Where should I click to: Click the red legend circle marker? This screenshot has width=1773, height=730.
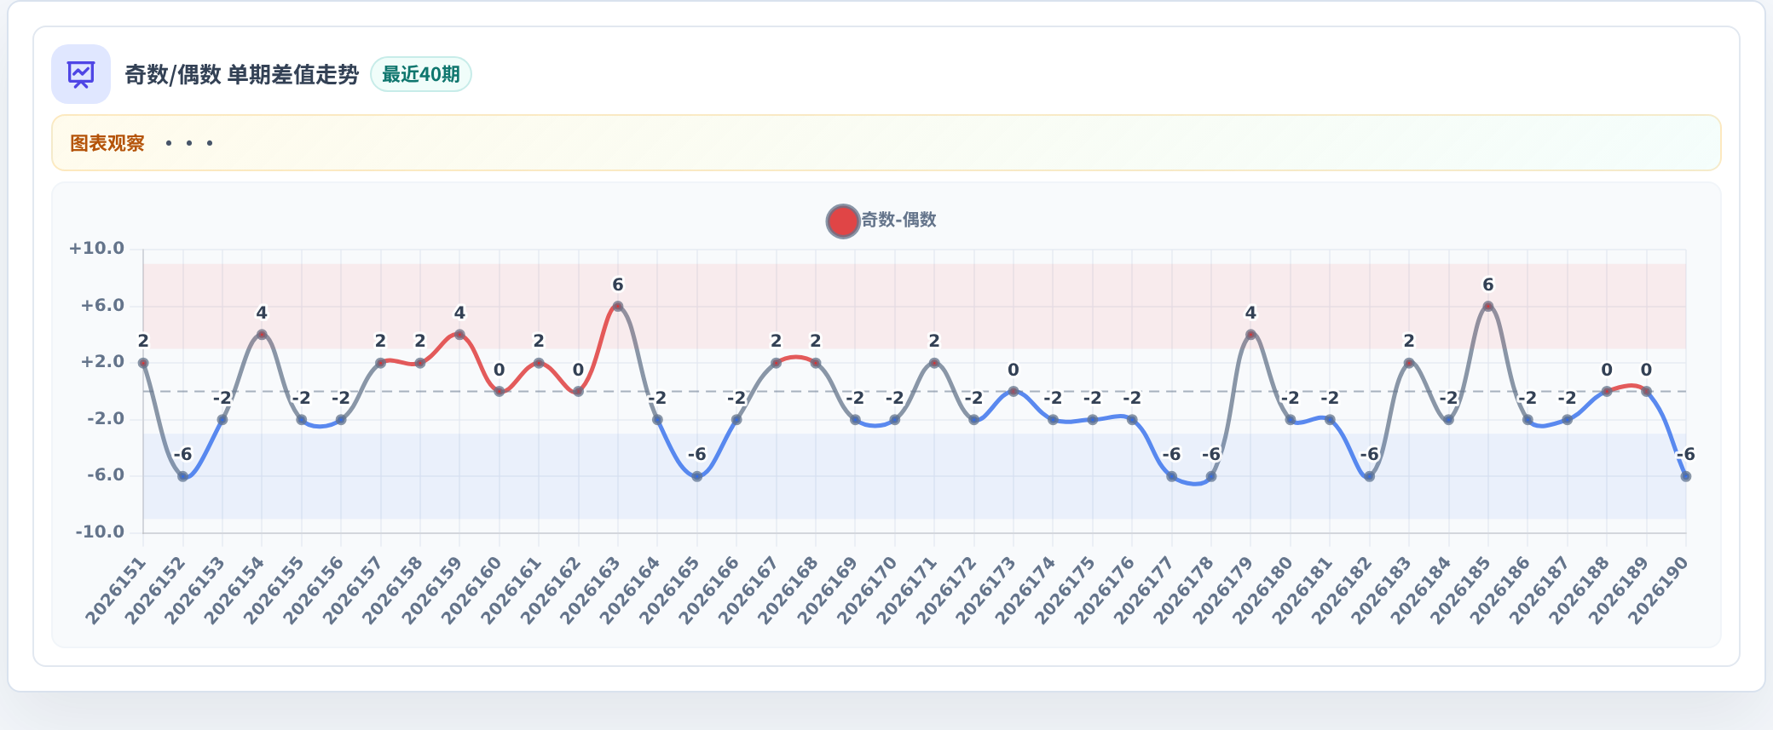pos(842,221)
